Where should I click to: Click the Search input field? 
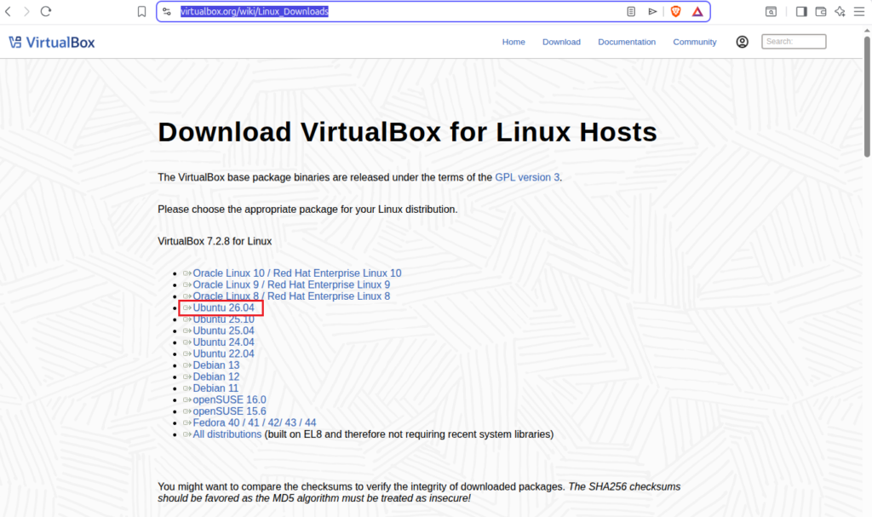[794, 41]
